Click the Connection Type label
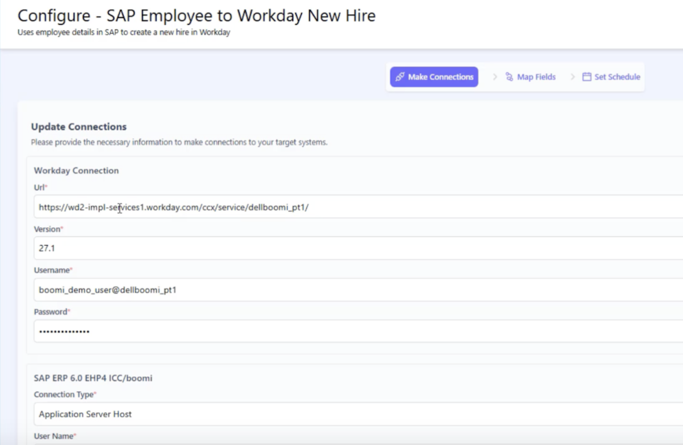The width and height of the screenshot is (683, 445). (65, 394)
